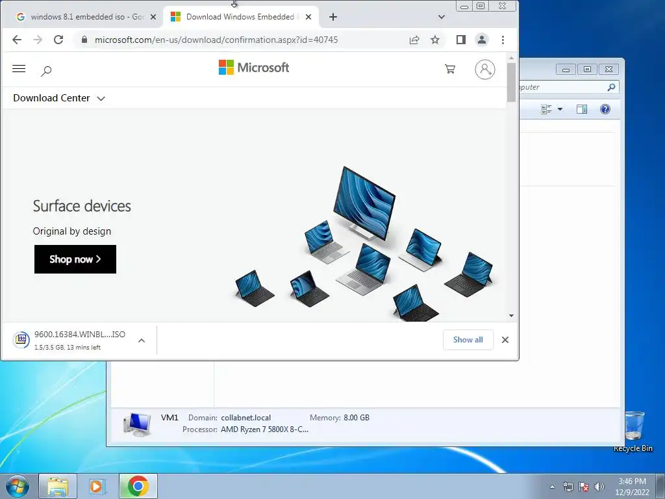
Task: Show hidden tray icons
Action: [x=552, y=487]
